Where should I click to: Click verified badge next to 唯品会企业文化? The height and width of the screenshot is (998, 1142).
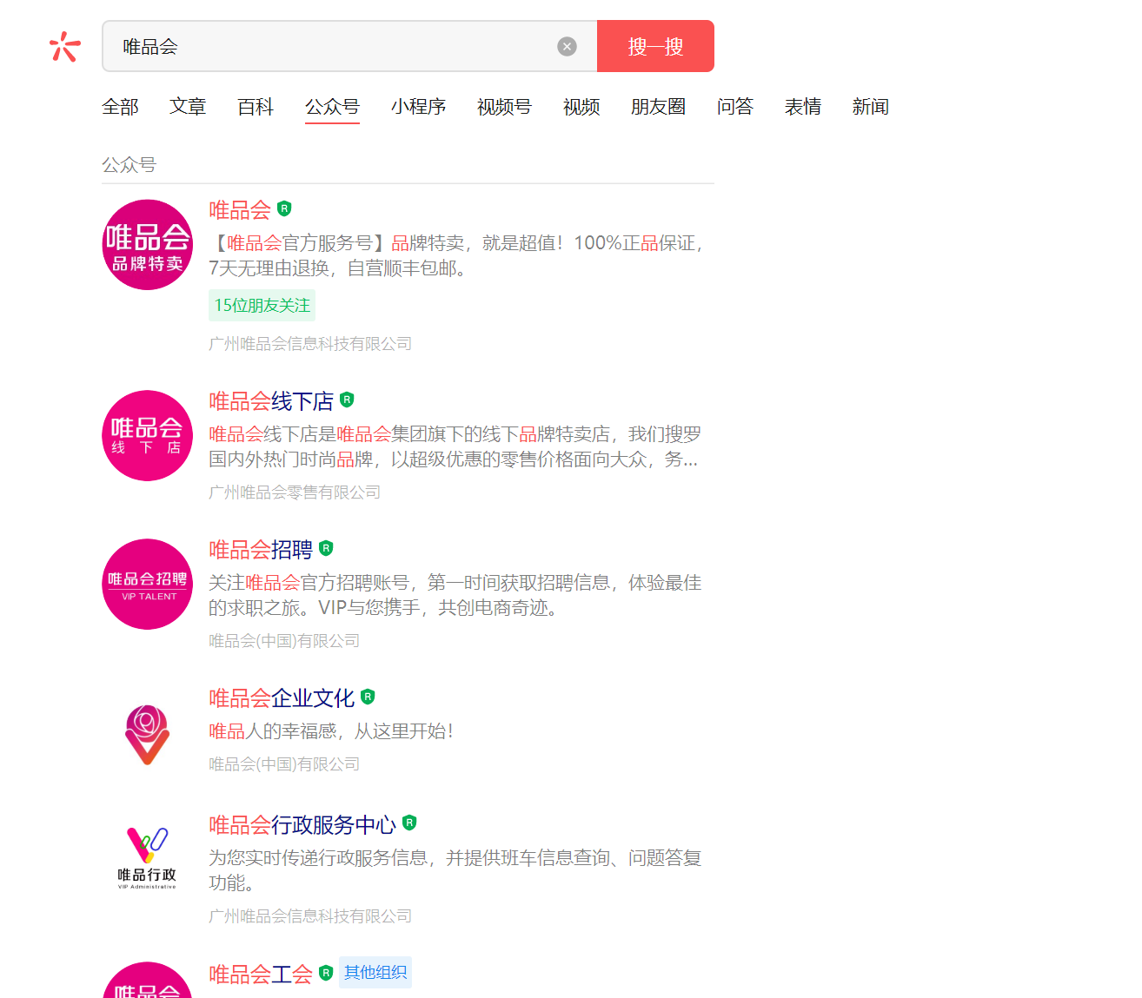[368, 697]
